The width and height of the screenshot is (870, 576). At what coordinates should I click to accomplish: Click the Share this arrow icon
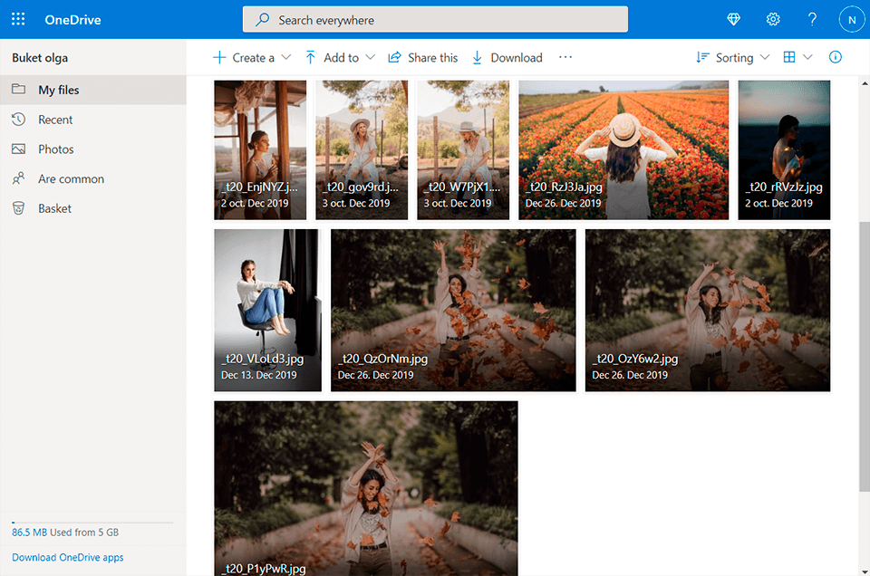pos(394,57)
